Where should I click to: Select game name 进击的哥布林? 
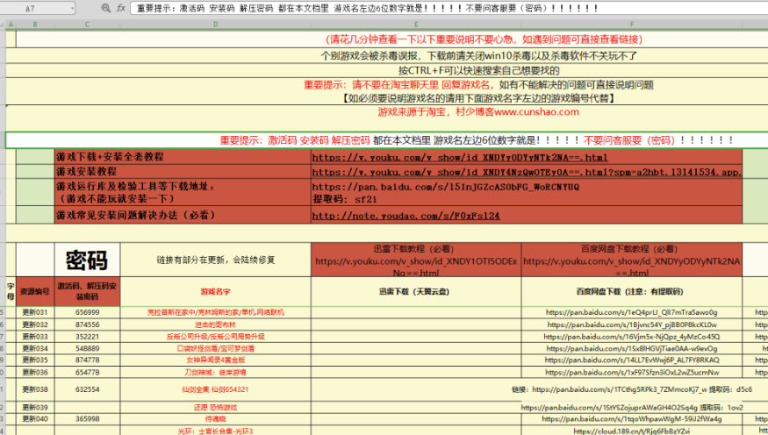click(216, 324)
